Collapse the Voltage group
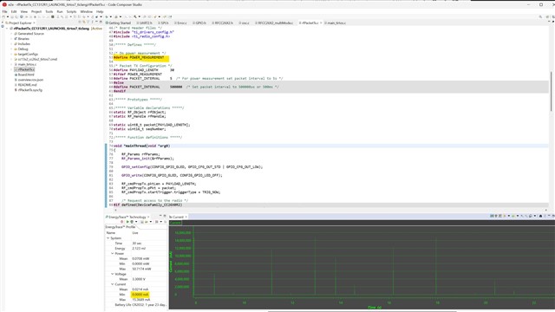Image resolution: width=555 pixels, height=312 pixels. click(112, 274)
